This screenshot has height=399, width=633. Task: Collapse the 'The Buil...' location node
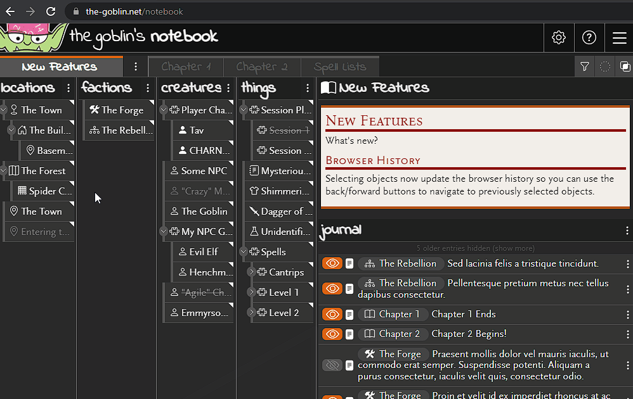(x=11, y=130)
